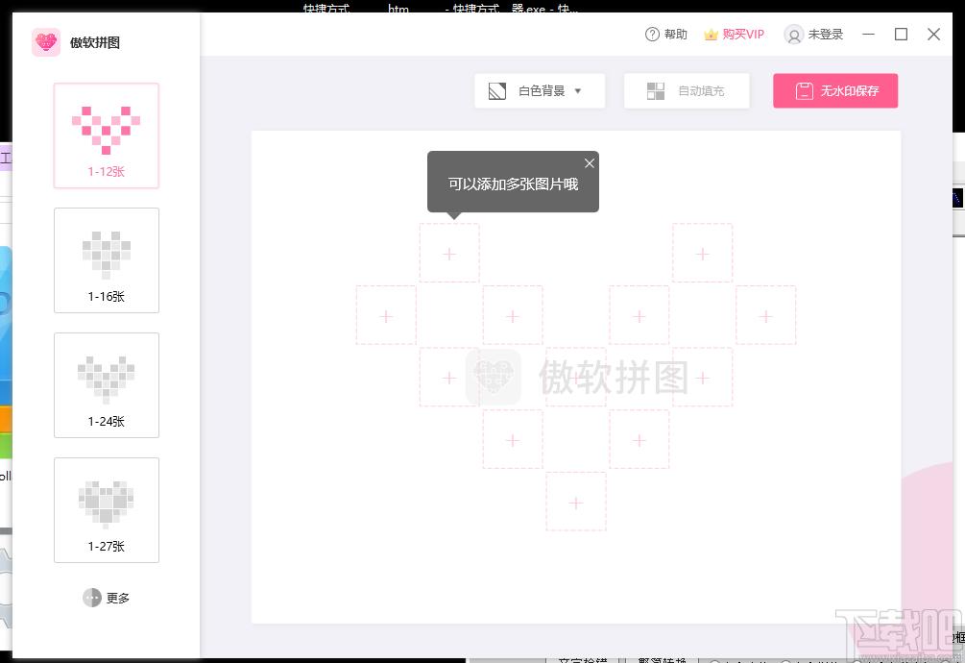Open the 帮助 help menu

pos(666,35)
